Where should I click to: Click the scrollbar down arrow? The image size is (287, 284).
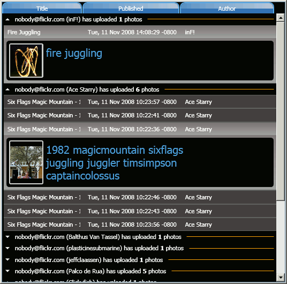click(281, 278)
